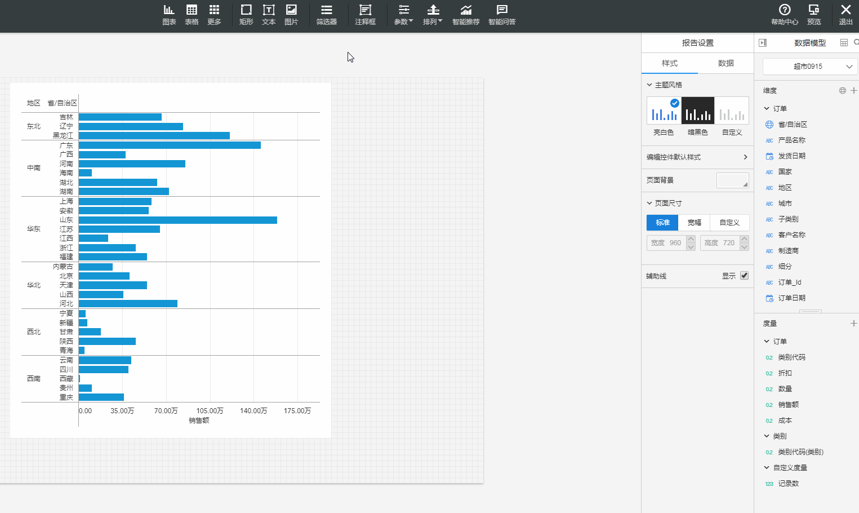Image resolution: width=859 pixels, height=513 pixels.
Task: Open the 超市0915 data model dropdown
Action: coord(810,67)
